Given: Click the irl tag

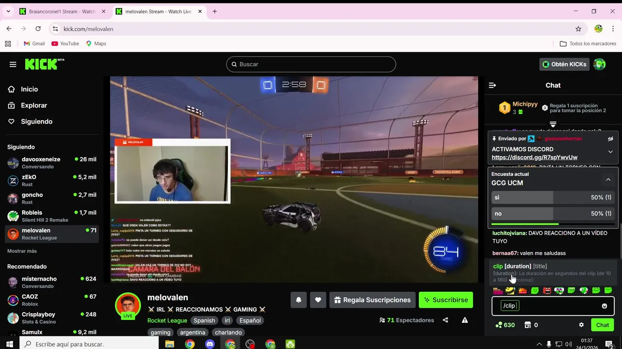Looking at the screenshot, I should (x=227, y=320).
